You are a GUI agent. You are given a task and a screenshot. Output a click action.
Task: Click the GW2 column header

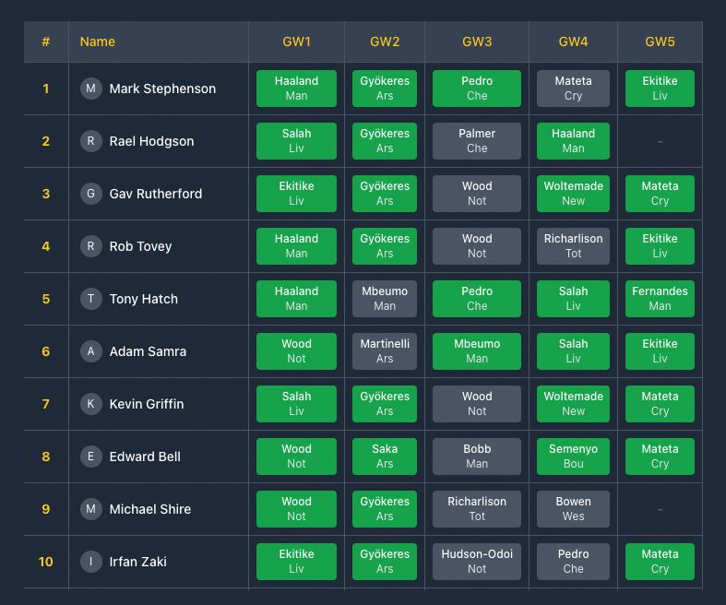tap(385, 42)
